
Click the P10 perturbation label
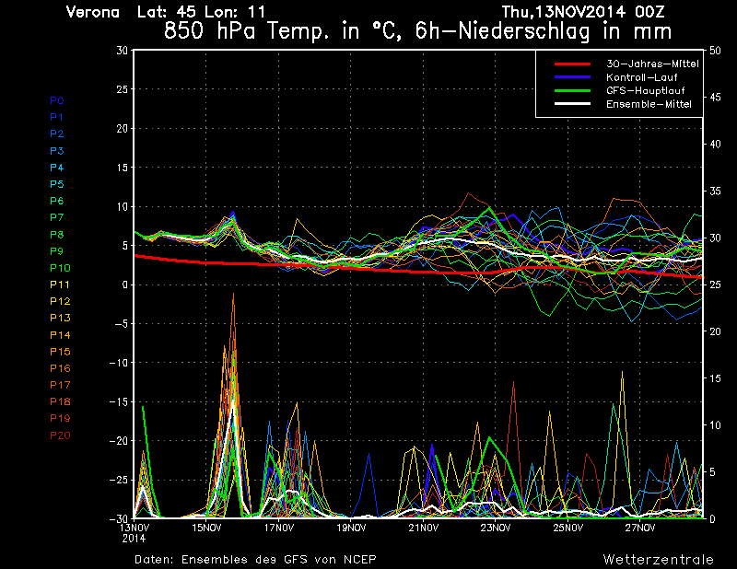(60, 268)
